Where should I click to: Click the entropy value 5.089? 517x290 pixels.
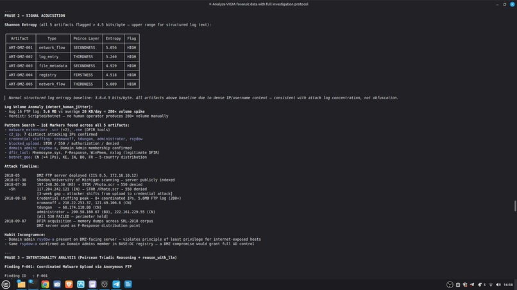[111, 85]
